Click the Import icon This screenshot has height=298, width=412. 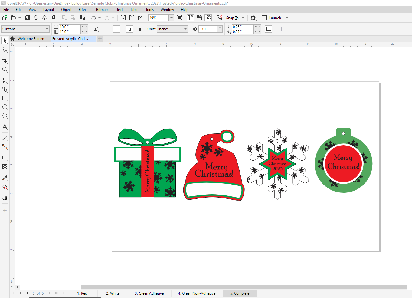coord(123,18)
